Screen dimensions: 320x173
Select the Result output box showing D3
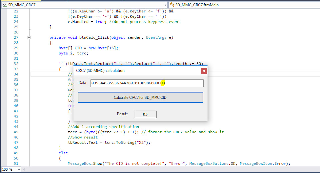[145, 114]
